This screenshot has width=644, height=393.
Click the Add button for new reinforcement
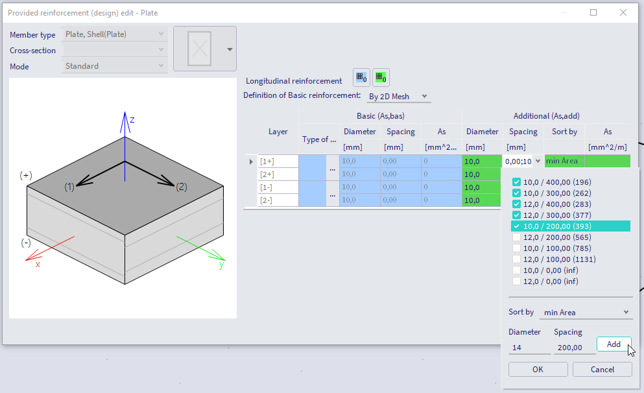click(614, 344)
